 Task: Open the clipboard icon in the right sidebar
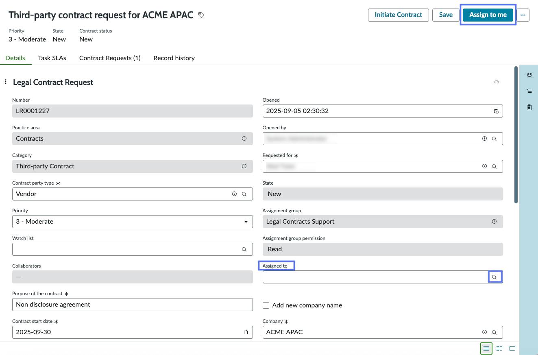tap(529, 107)
